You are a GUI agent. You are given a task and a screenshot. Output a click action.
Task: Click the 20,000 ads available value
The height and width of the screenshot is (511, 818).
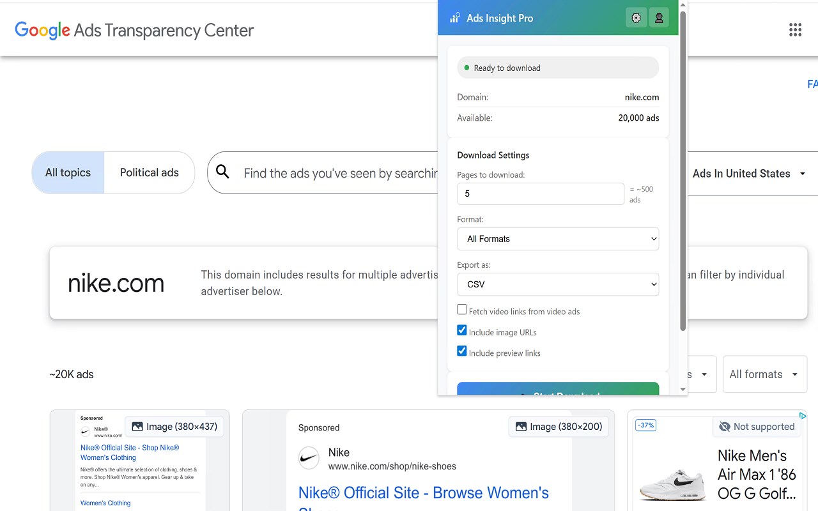pyautogui.click(x=638, y=118)
